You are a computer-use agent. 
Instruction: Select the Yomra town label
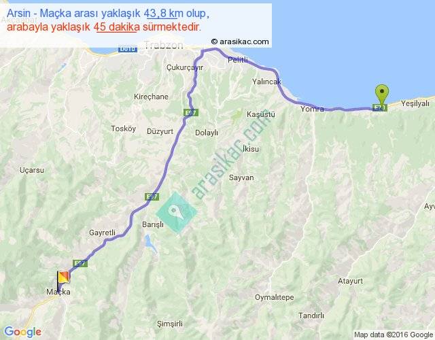312,109
